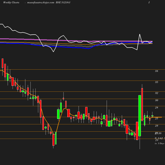Image resolution: width=165 pixels, height=165 pixels.
Task: Click the munafasutra.tbrjar.com source label
Action: pyautogui.click(x=41, y=3)
